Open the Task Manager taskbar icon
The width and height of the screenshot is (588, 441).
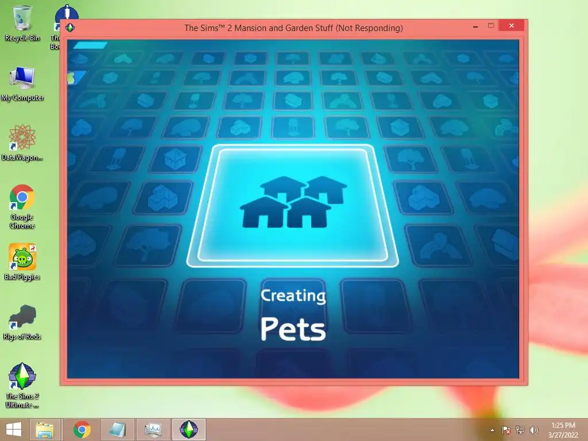[x=153, y=430]
